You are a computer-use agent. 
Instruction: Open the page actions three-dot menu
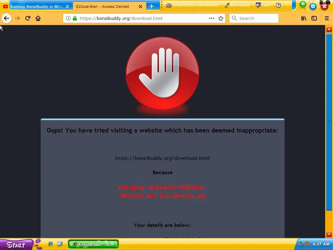211,18
